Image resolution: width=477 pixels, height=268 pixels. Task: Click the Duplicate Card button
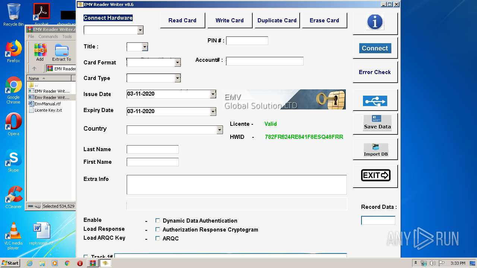point(277,20)
